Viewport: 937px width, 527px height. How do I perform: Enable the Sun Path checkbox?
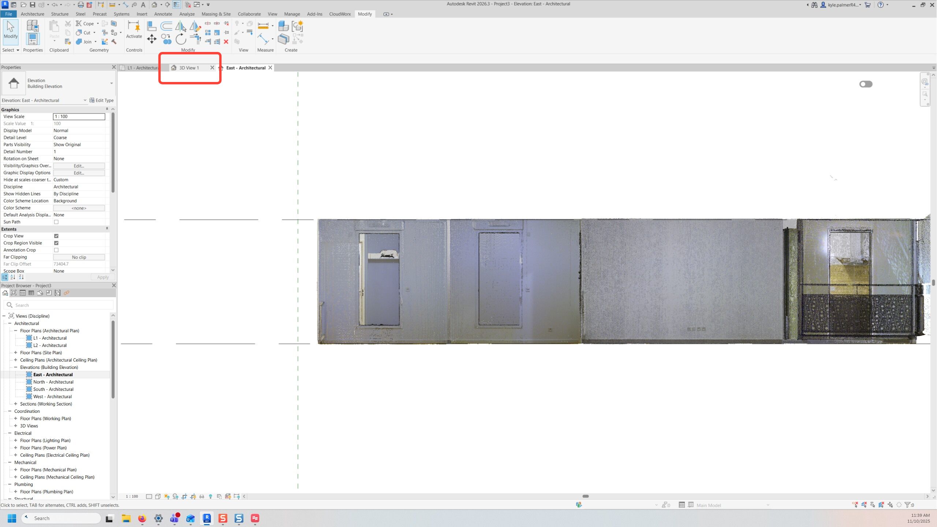point(56,222)
